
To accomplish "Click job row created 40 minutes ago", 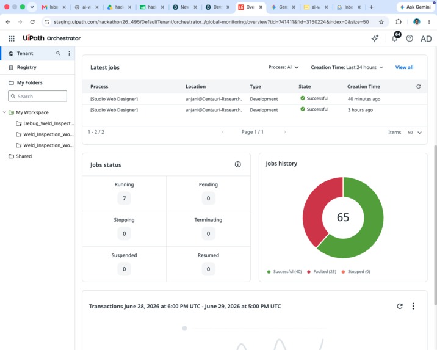I will (255, 99).
